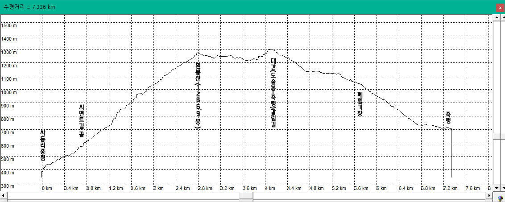Click the globe icon in the bottom-right corner
505x202 pixels.
pos(499,198)
